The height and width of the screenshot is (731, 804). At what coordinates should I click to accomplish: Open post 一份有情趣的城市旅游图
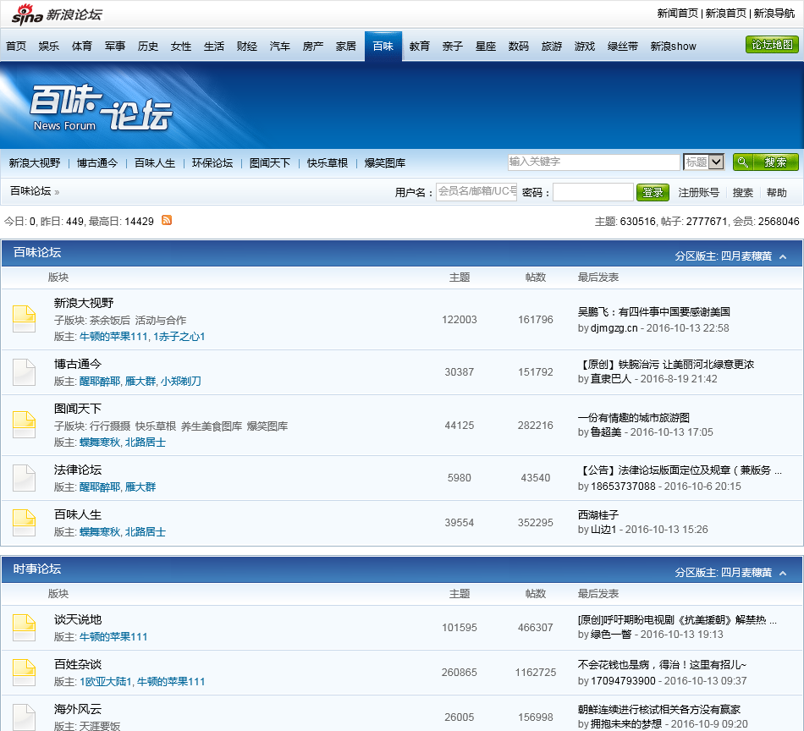pyautogui.click(x=633, y=418)
